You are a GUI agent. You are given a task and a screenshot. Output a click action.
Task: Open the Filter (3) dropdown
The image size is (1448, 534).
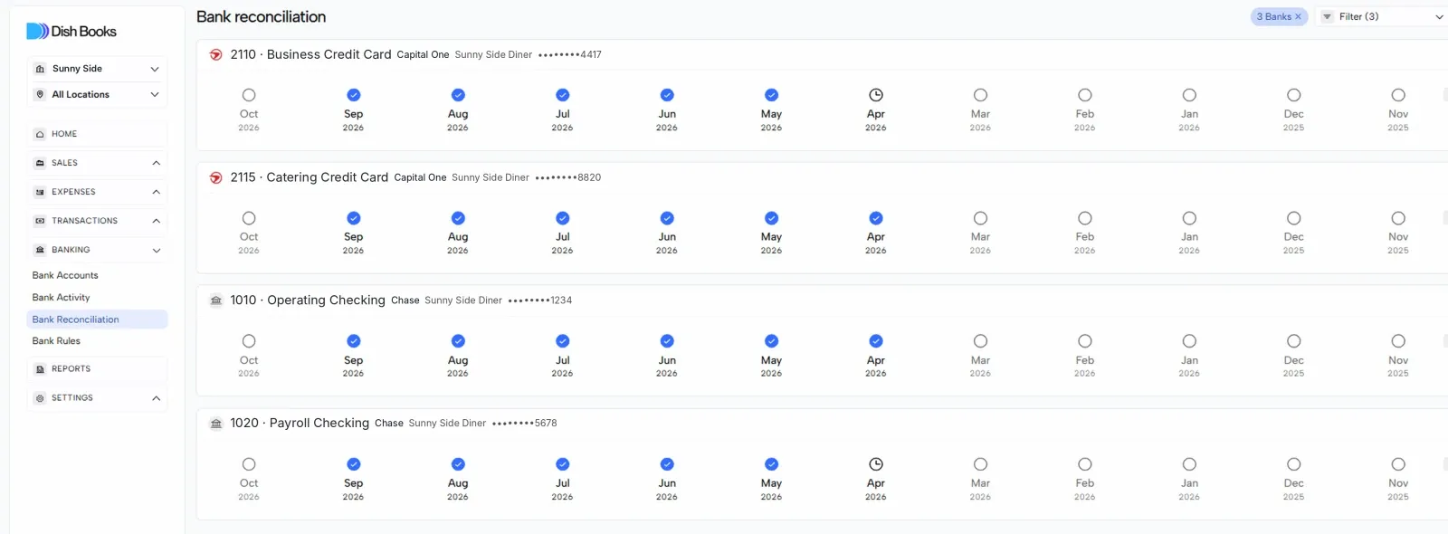1383,16
